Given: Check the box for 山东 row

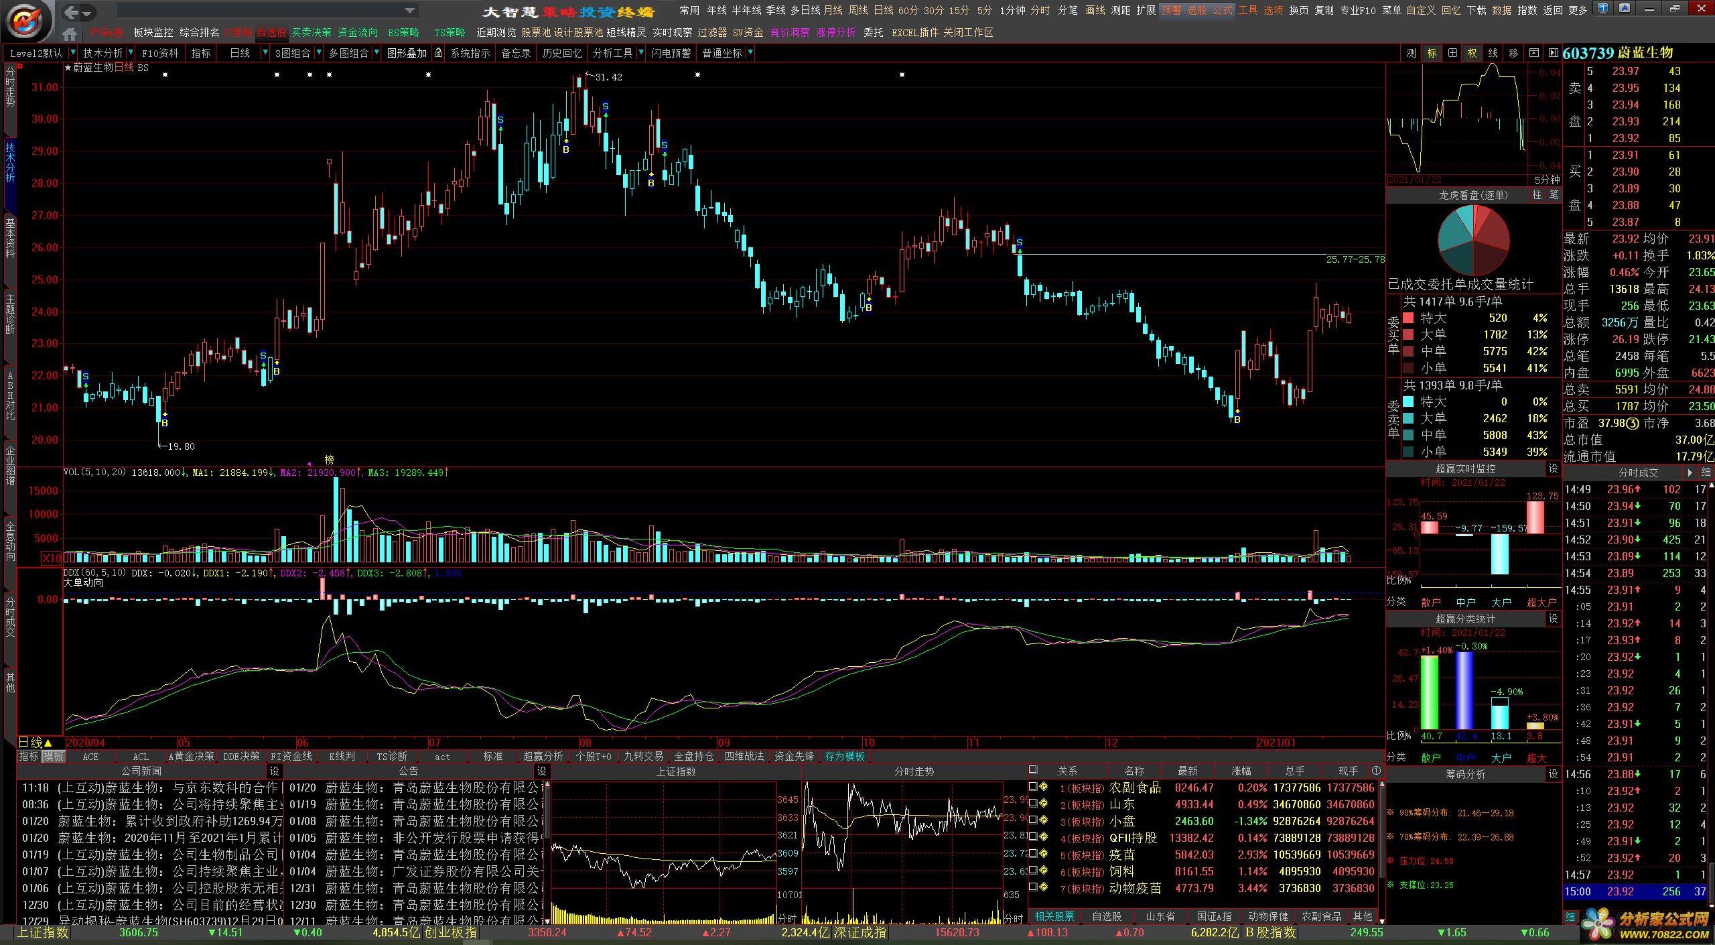Looking at the screenshot, I should click(1033, 804).
